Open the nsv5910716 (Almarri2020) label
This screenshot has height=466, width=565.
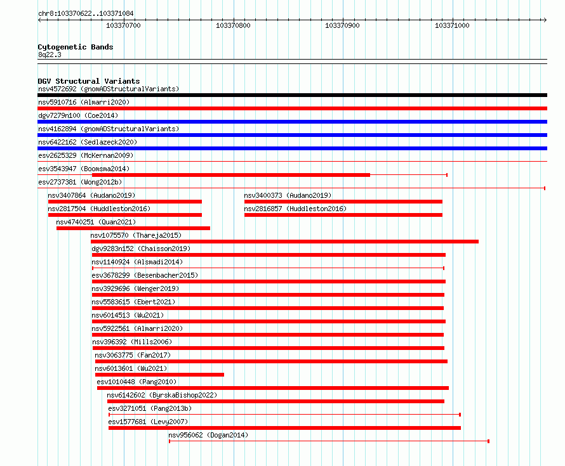84,102
